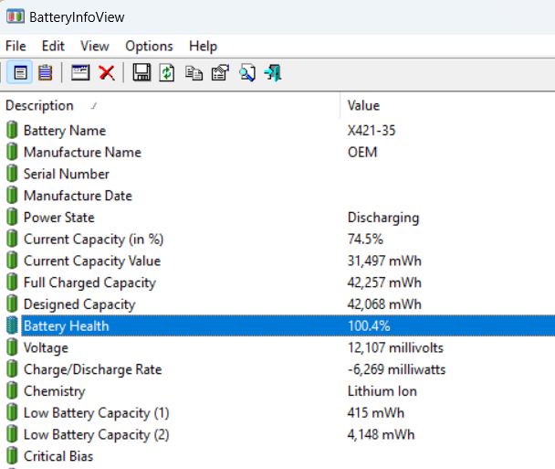555x469 pixels.
Task: Select the Battery Name row
Action: pyautogui.click(x=277, y=131)
